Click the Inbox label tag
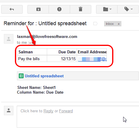The width and height of the screenshot is (139, 128). coord(110,24)
